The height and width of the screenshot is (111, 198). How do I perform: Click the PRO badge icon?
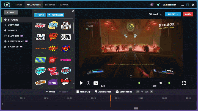(152, 5)
